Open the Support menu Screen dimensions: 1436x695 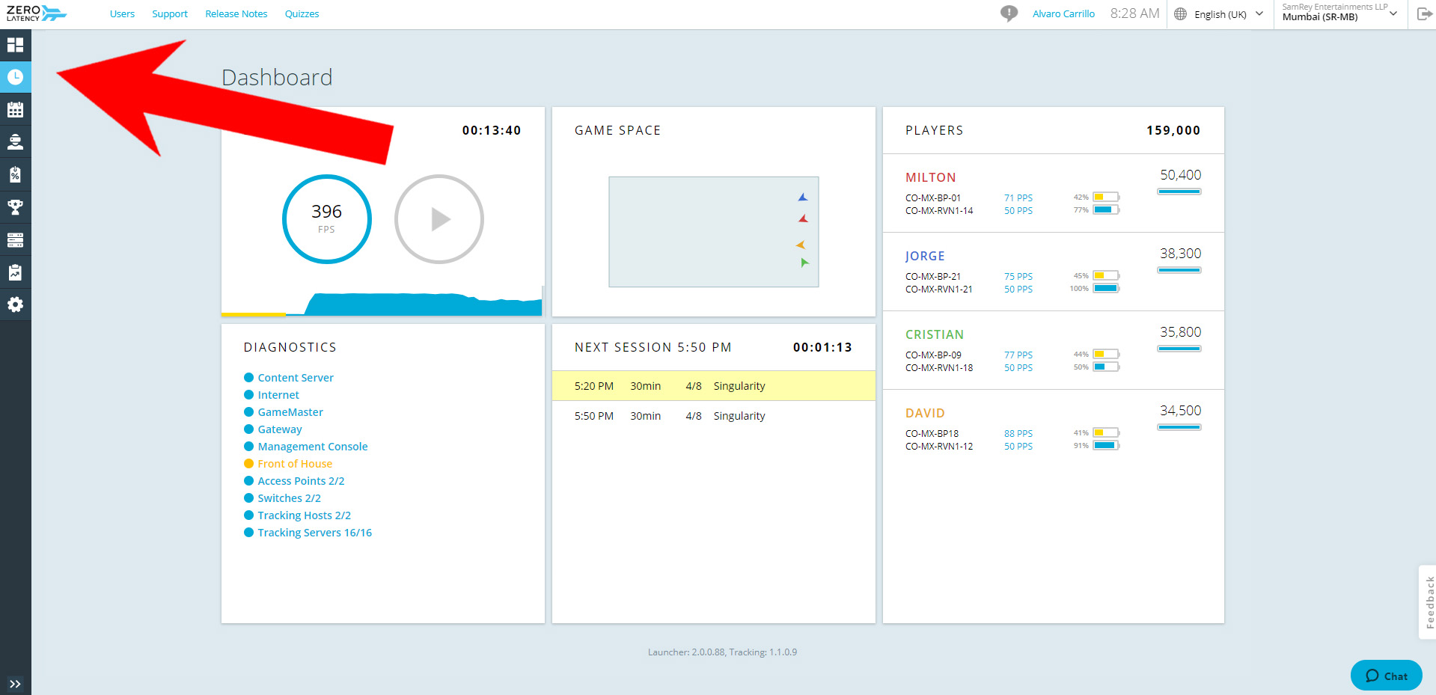coord(170,14)
